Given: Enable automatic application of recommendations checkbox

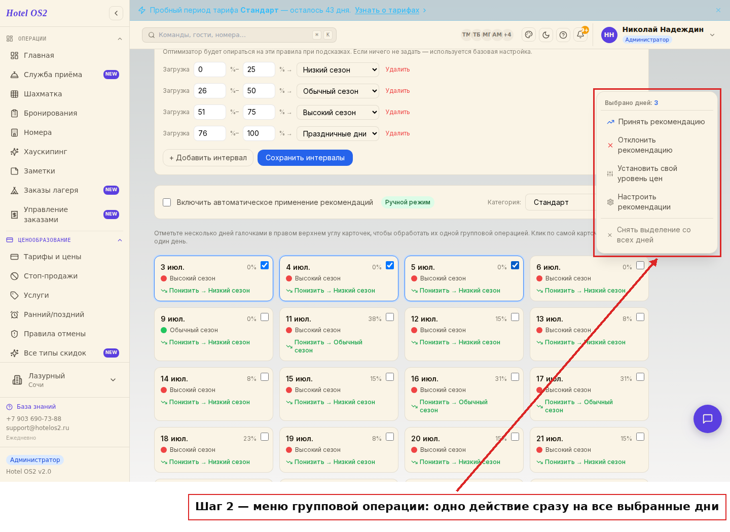Looking at the screenshot, I should point(167,202).
